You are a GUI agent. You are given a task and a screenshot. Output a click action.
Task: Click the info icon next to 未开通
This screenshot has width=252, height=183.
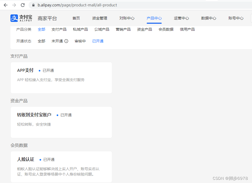click(x=66, y=41)
